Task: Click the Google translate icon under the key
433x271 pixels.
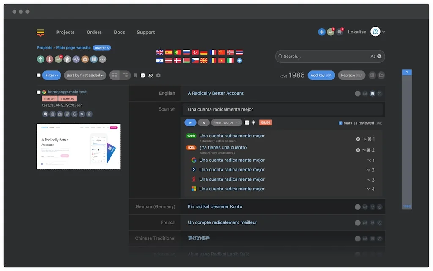Action: point(74,114)
